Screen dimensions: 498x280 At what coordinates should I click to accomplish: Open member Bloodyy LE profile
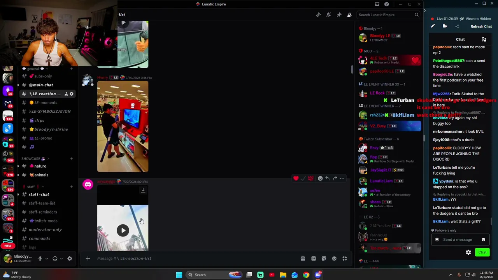coord(389,38)
